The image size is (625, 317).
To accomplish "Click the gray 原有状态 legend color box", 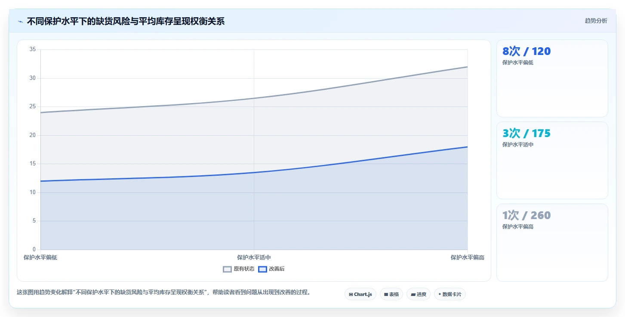I will [x=228, y=269].
